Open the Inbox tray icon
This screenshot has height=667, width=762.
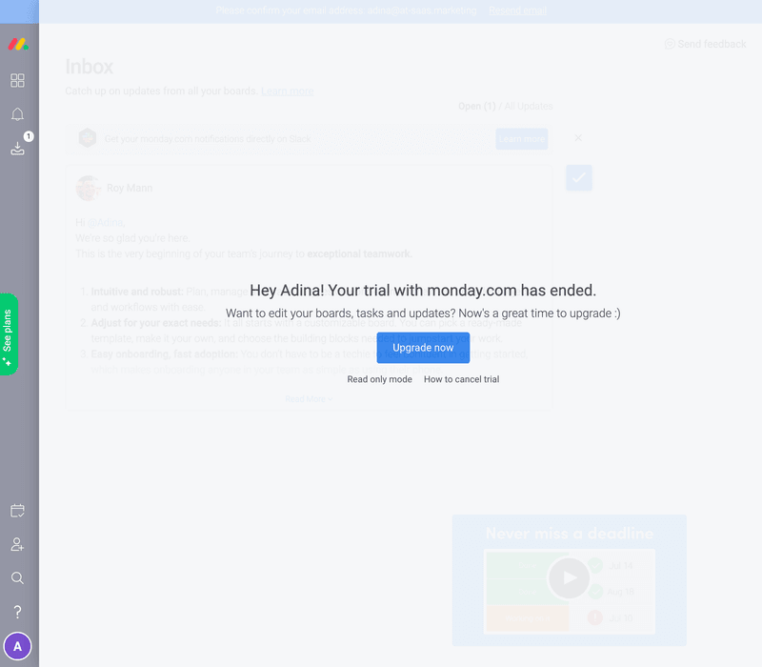point(17,149)
